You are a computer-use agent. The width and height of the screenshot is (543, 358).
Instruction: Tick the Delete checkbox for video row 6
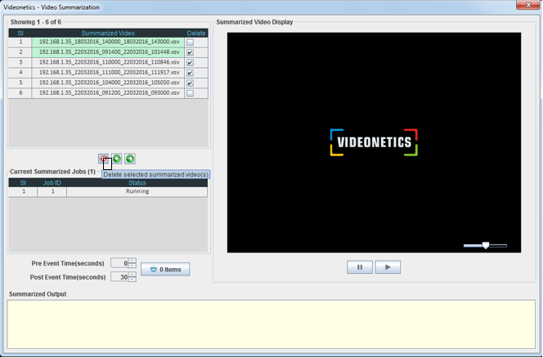tap(190, 93)
